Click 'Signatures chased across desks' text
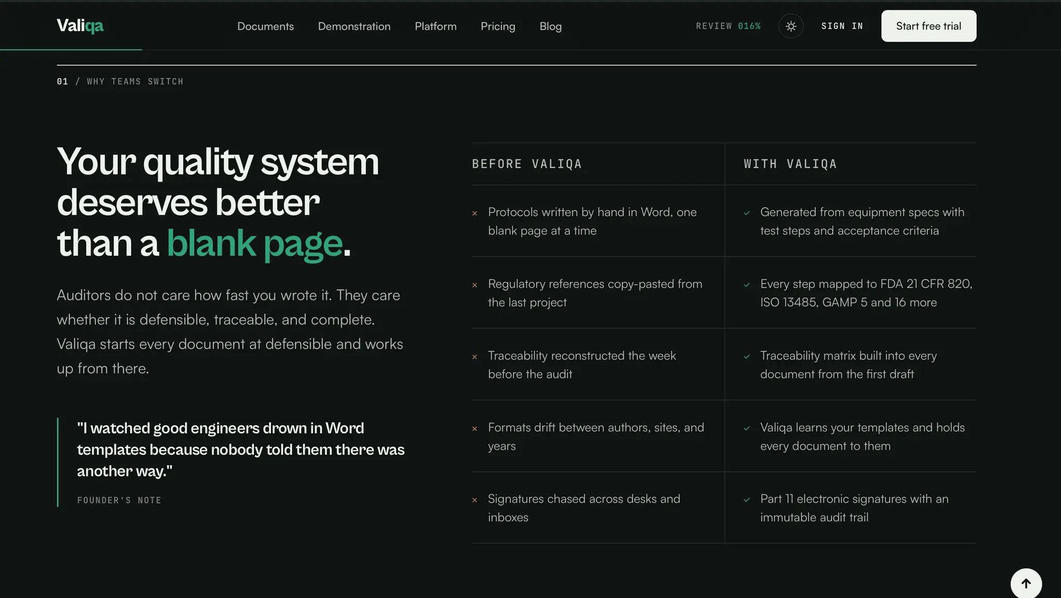 point(584,508)
